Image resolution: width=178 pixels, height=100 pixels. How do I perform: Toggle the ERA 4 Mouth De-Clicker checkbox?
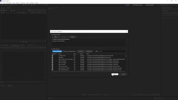53,68
